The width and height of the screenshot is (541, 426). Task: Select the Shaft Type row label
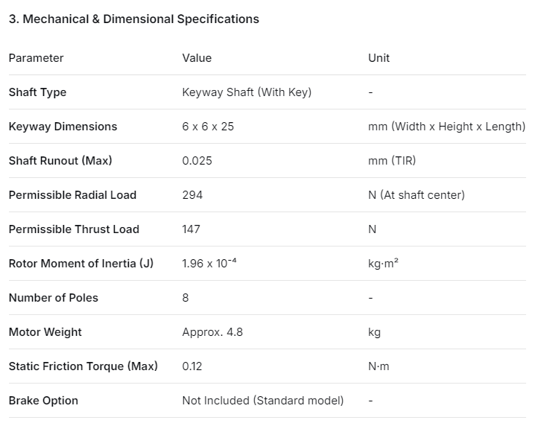37,92
